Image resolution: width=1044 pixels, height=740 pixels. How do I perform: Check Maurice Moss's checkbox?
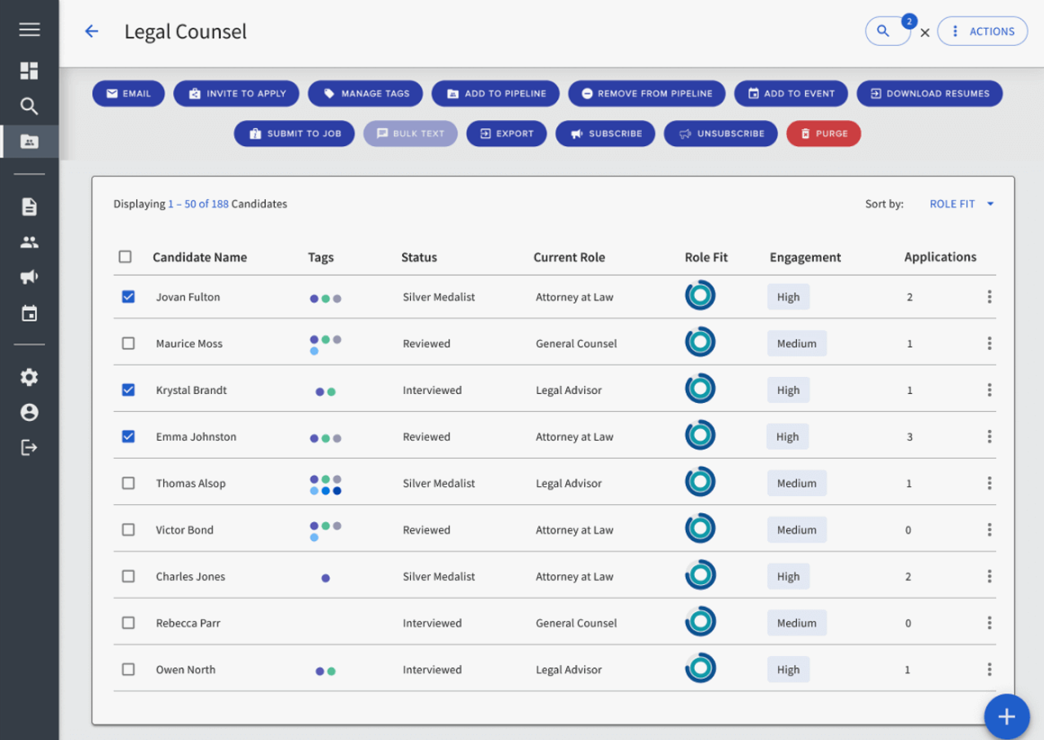pyautogui.click(x=128, y=343)
